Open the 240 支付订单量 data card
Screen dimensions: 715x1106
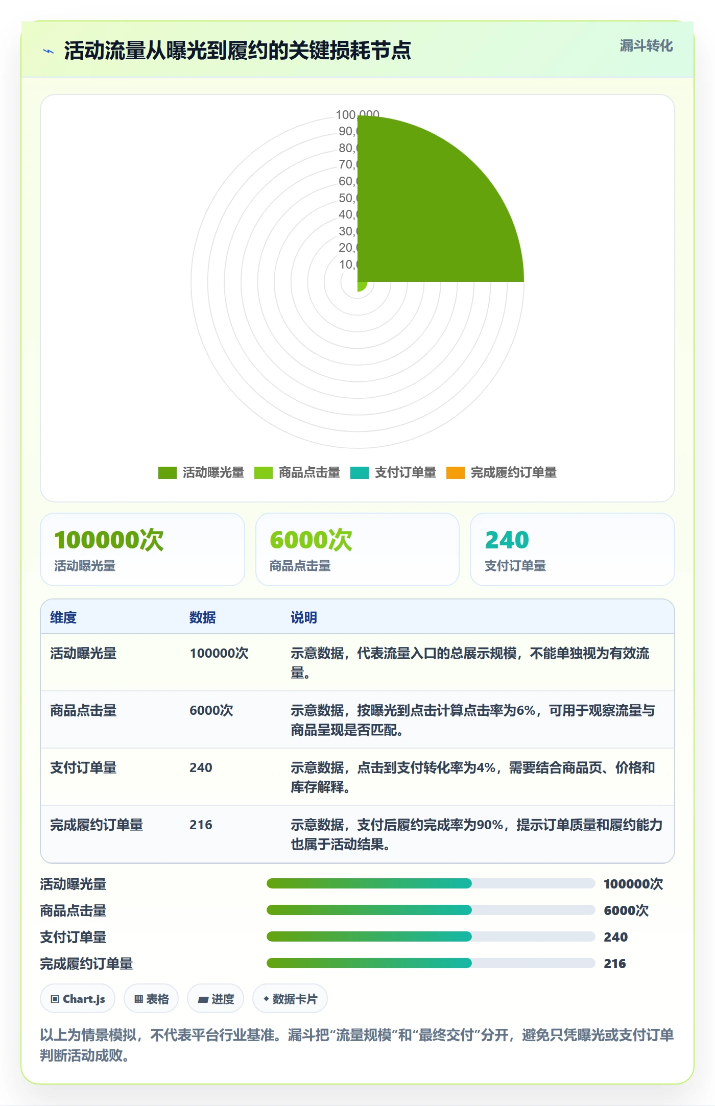(x=573, y=549)
